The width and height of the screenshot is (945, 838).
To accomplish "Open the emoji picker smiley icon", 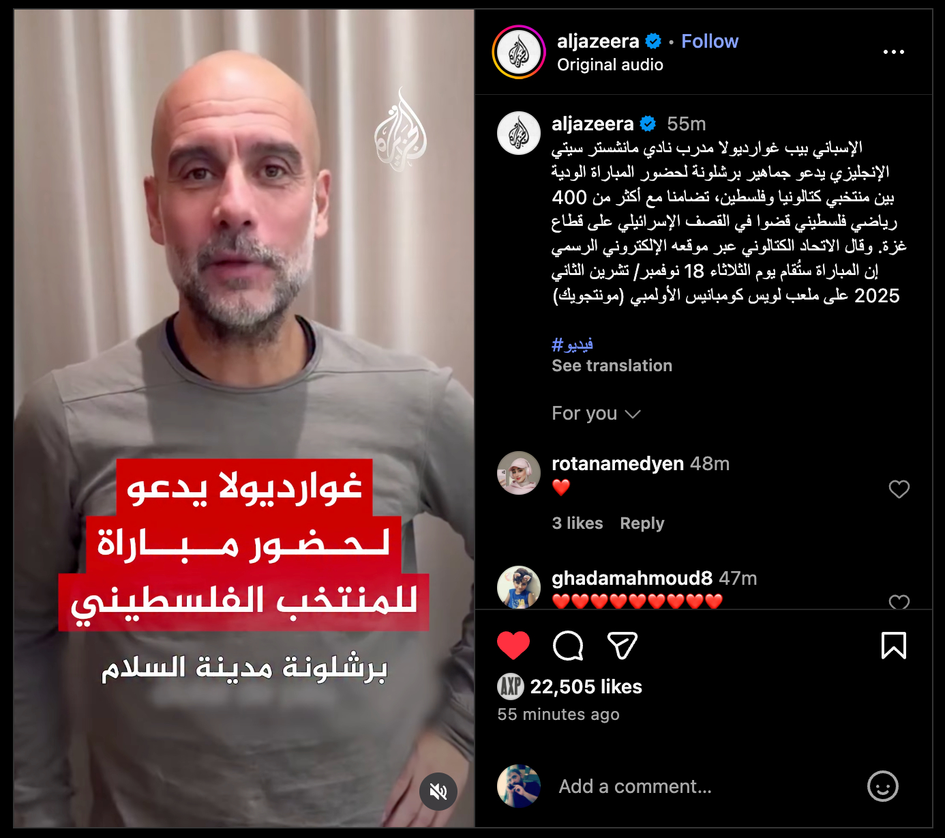I will (x=882, y=786).
